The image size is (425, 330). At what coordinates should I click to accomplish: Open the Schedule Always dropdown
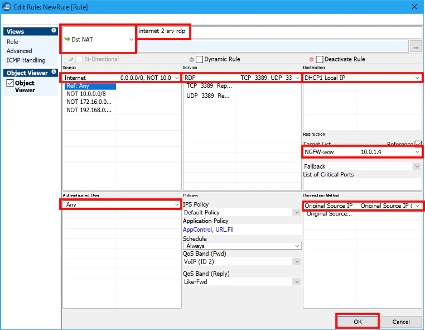297,246
